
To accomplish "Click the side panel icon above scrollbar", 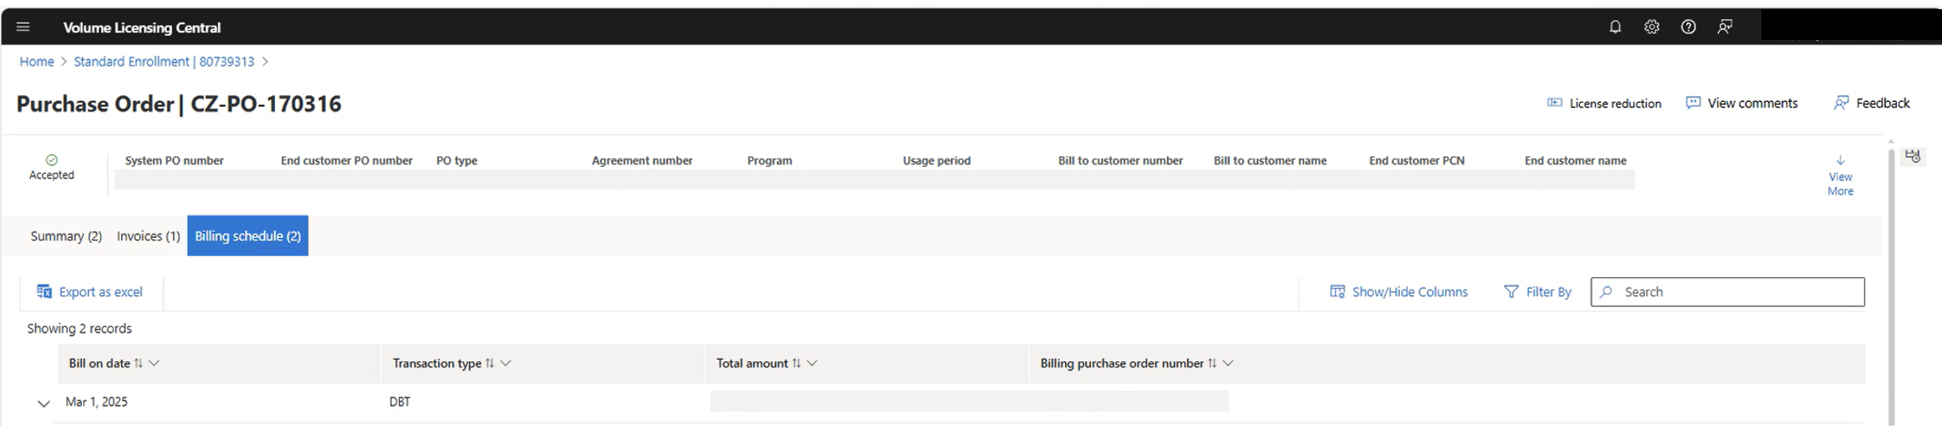I will [1913, 156].
